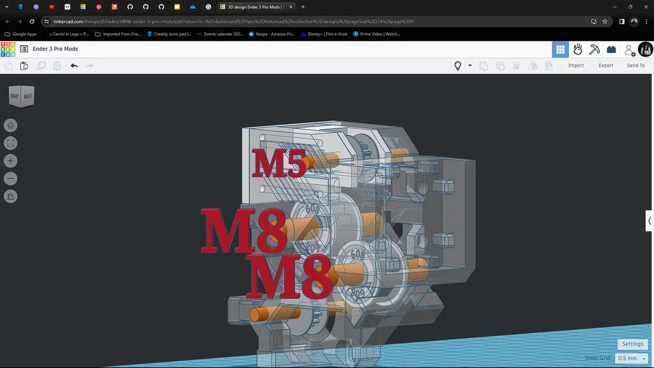Click the Group shapes icon
Viewport: 654px width, 368px height.
(x=484, y=66)
